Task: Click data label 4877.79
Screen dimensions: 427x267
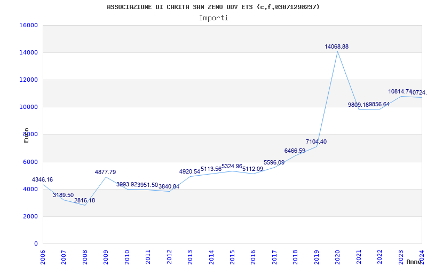Action: coord(105,172)
